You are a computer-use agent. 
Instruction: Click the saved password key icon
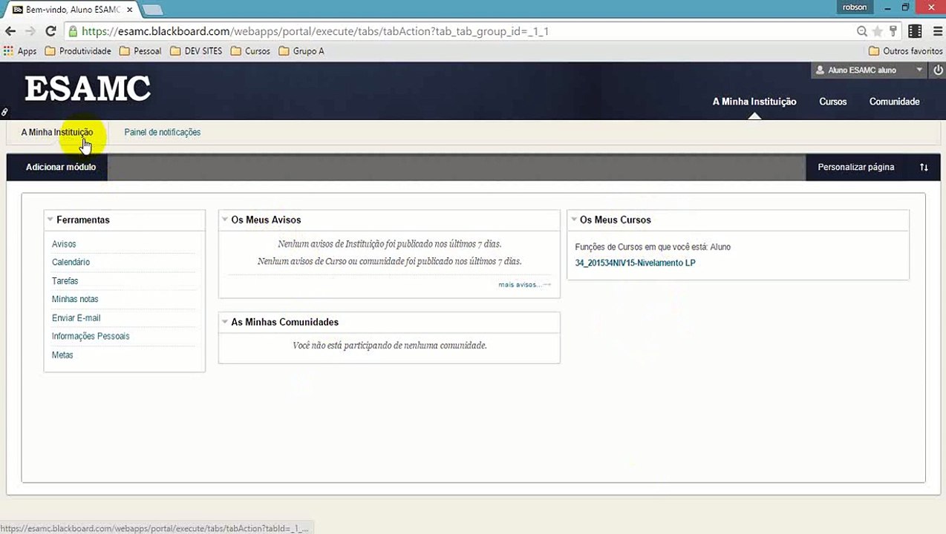click(893, 31)
